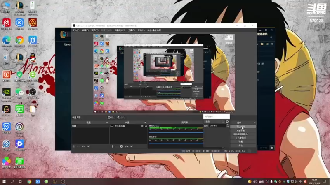Open 场景集合 Scene Collection menu

coord(120,30)
